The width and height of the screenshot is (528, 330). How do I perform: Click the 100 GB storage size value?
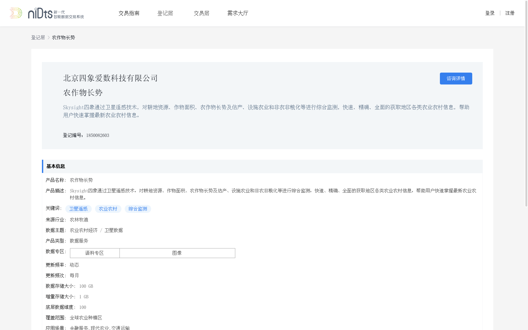coord(86,286)
